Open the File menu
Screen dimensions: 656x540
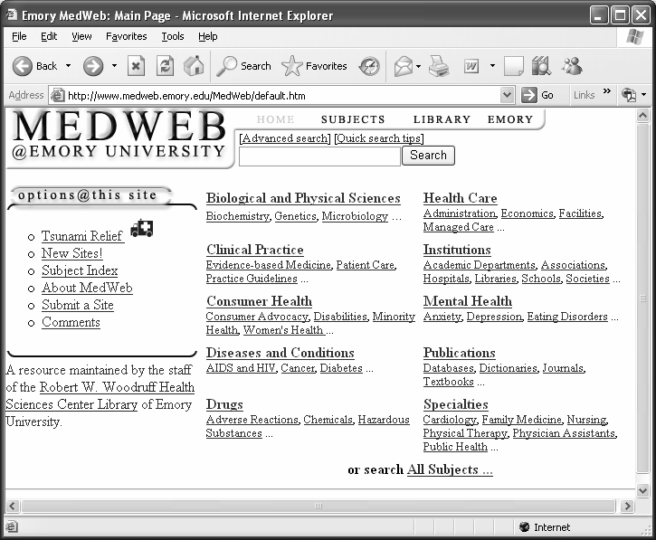tap(19, 36)
